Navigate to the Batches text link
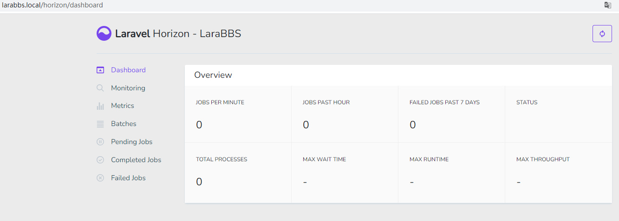This screenshot has width=619, height=221. click(x=124, y=124)
